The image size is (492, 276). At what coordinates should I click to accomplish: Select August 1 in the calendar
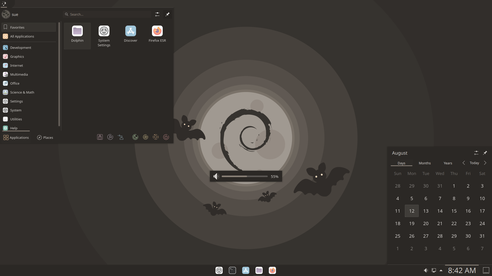point(454,186)
